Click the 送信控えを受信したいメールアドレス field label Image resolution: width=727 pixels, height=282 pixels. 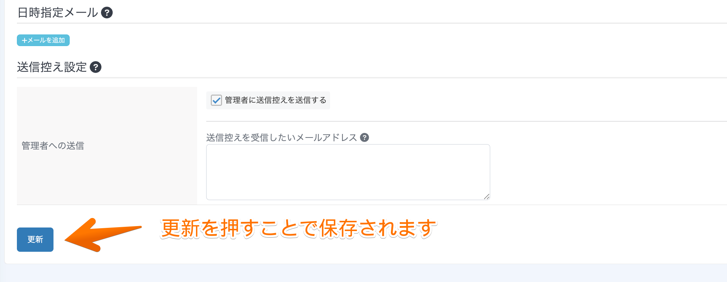pyautogui.click(x=282, y=137)
